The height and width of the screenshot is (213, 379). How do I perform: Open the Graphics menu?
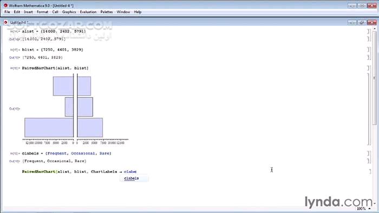69,12
